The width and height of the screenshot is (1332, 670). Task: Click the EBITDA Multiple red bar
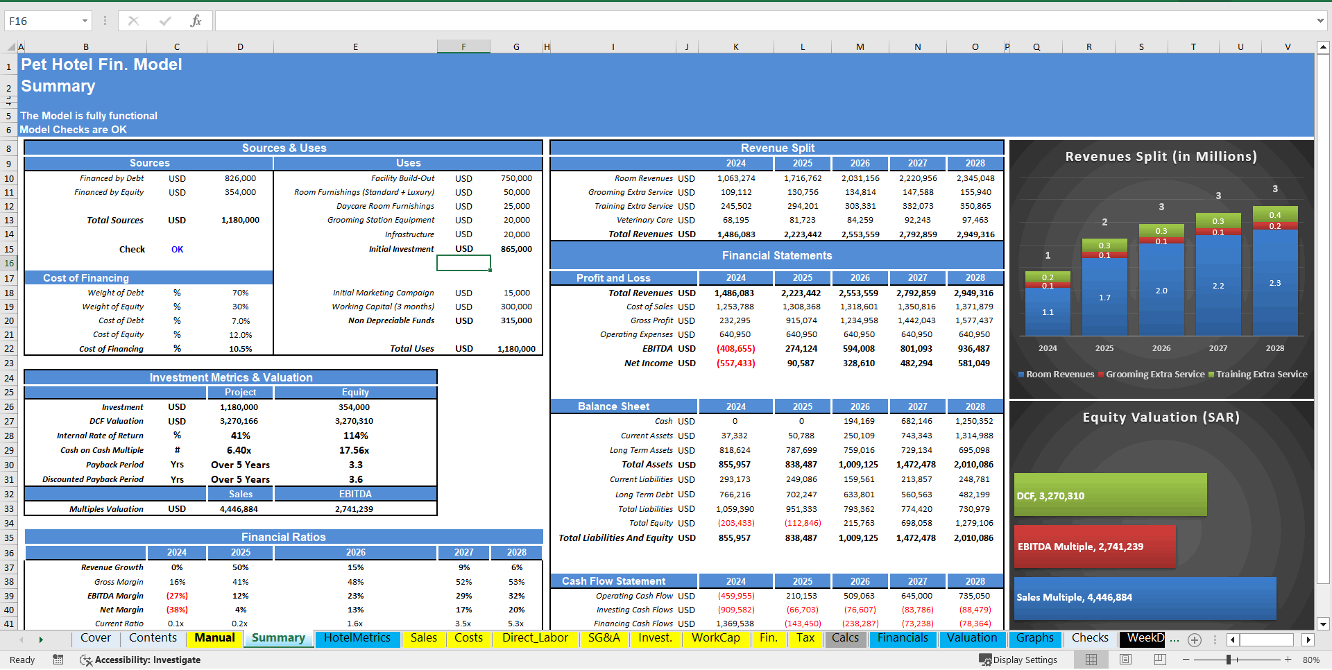1095,547
